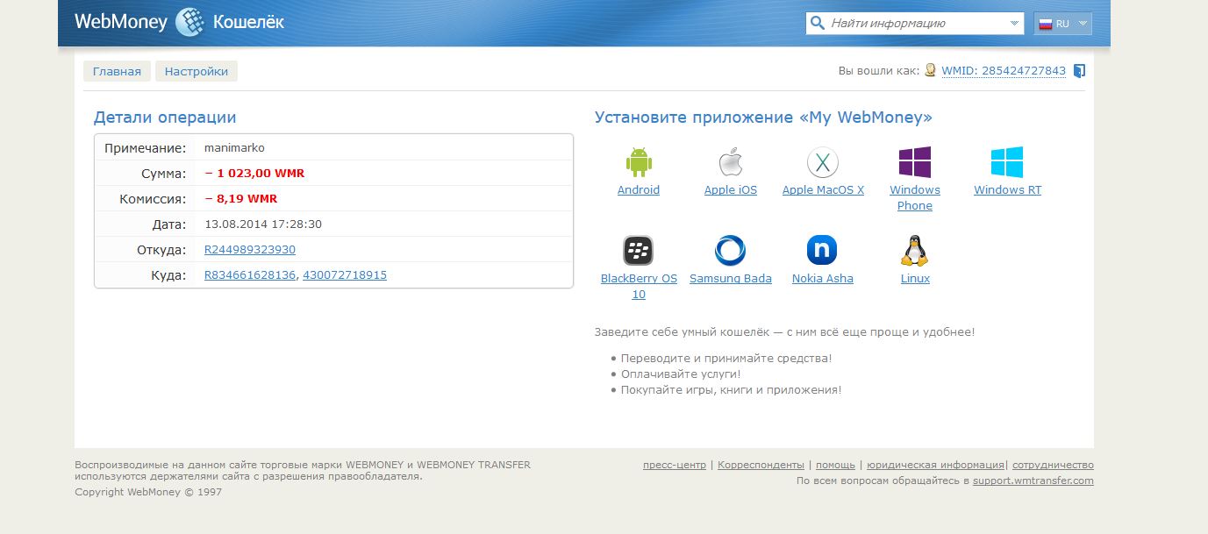This screenshot has width=1208, height=534.
Task: Click the Apple iOS text link
Action: point(731,190)
